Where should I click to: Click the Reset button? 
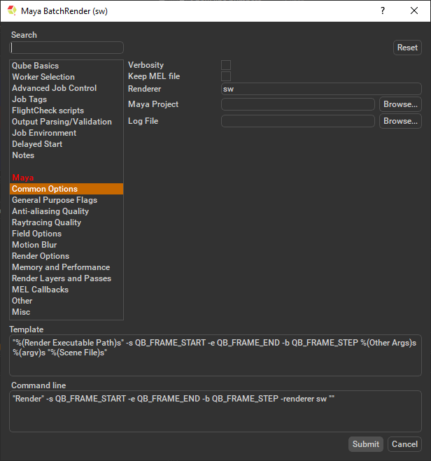[x=407, y=48]
